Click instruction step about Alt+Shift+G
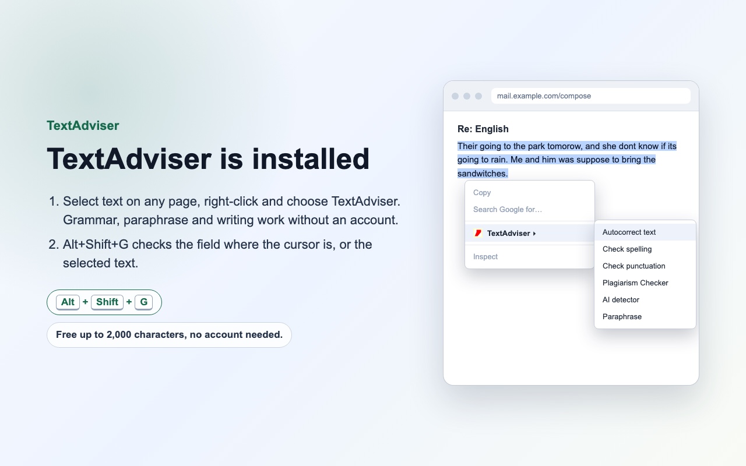 217,253
